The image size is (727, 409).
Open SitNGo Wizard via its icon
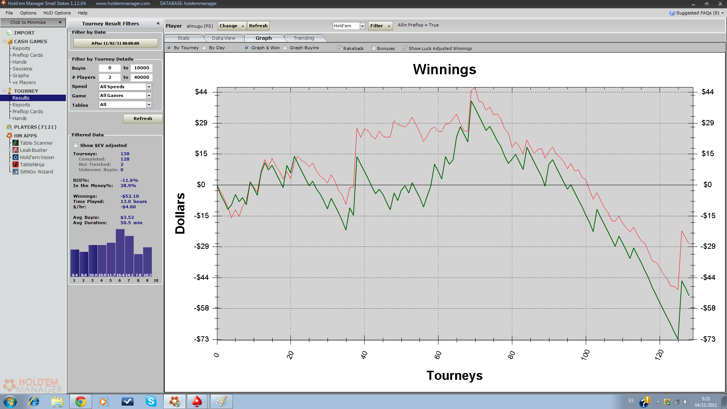16,172
